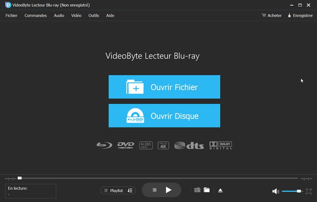The width and height of the screenshot is (317, 202).
Task: Stop playback with the stop button
Action: [155, 190]
